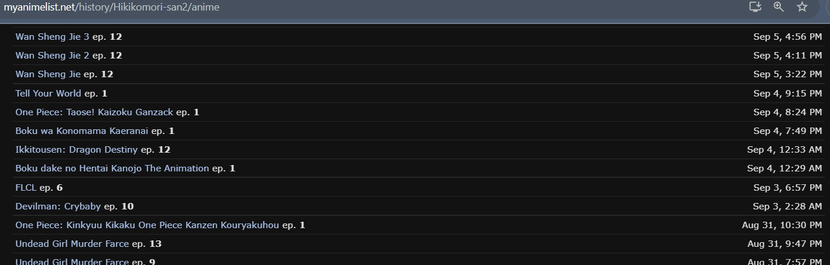Image resolution: width=830 pixels, height=265 pixels.
Task: Select Ikkitousen: Dragon Destiny entry
Action: coord(76,150)
